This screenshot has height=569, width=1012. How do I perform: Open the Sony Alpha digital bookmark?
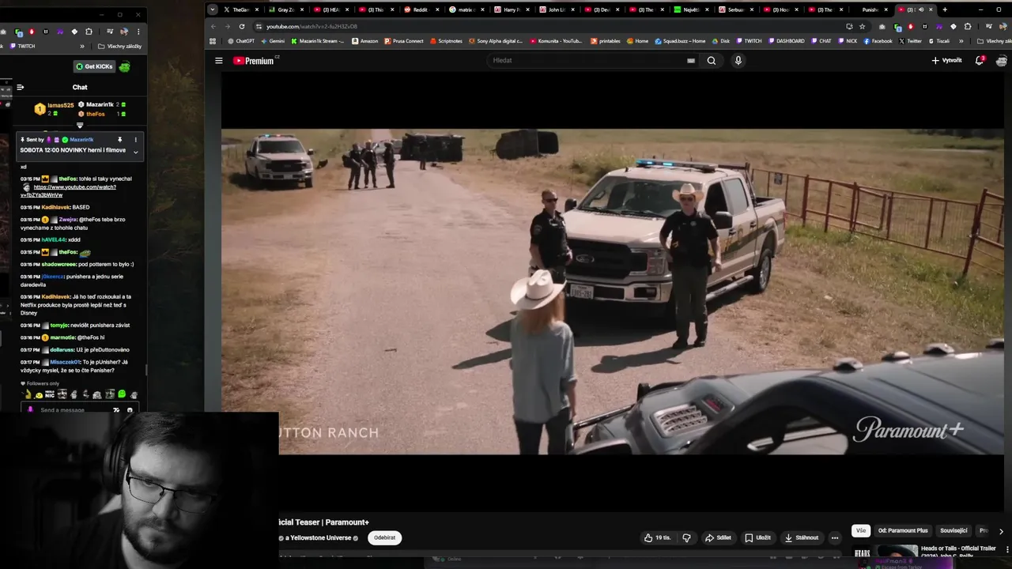coord(496,41)
